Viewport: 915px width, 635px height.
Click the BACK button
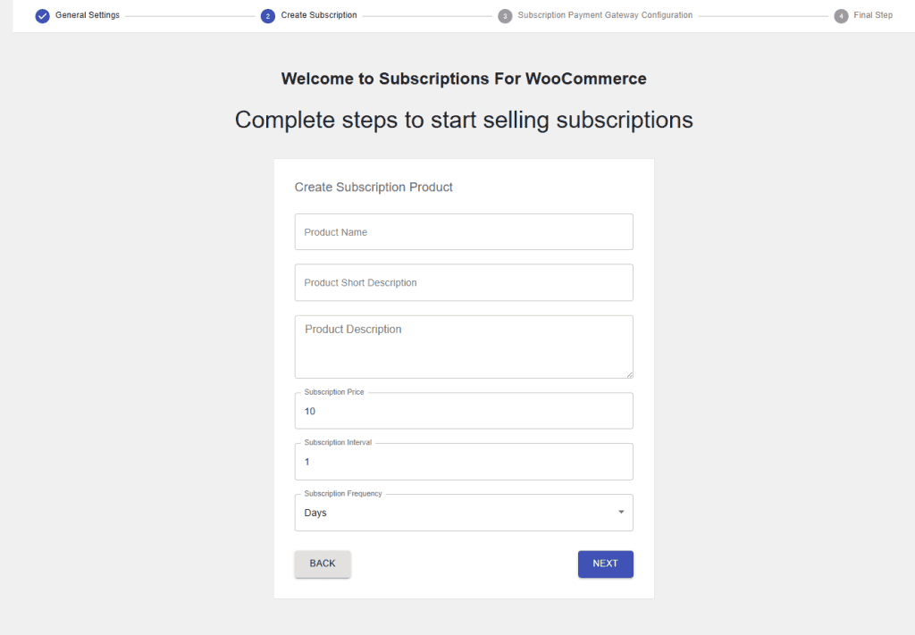[322, 564]
